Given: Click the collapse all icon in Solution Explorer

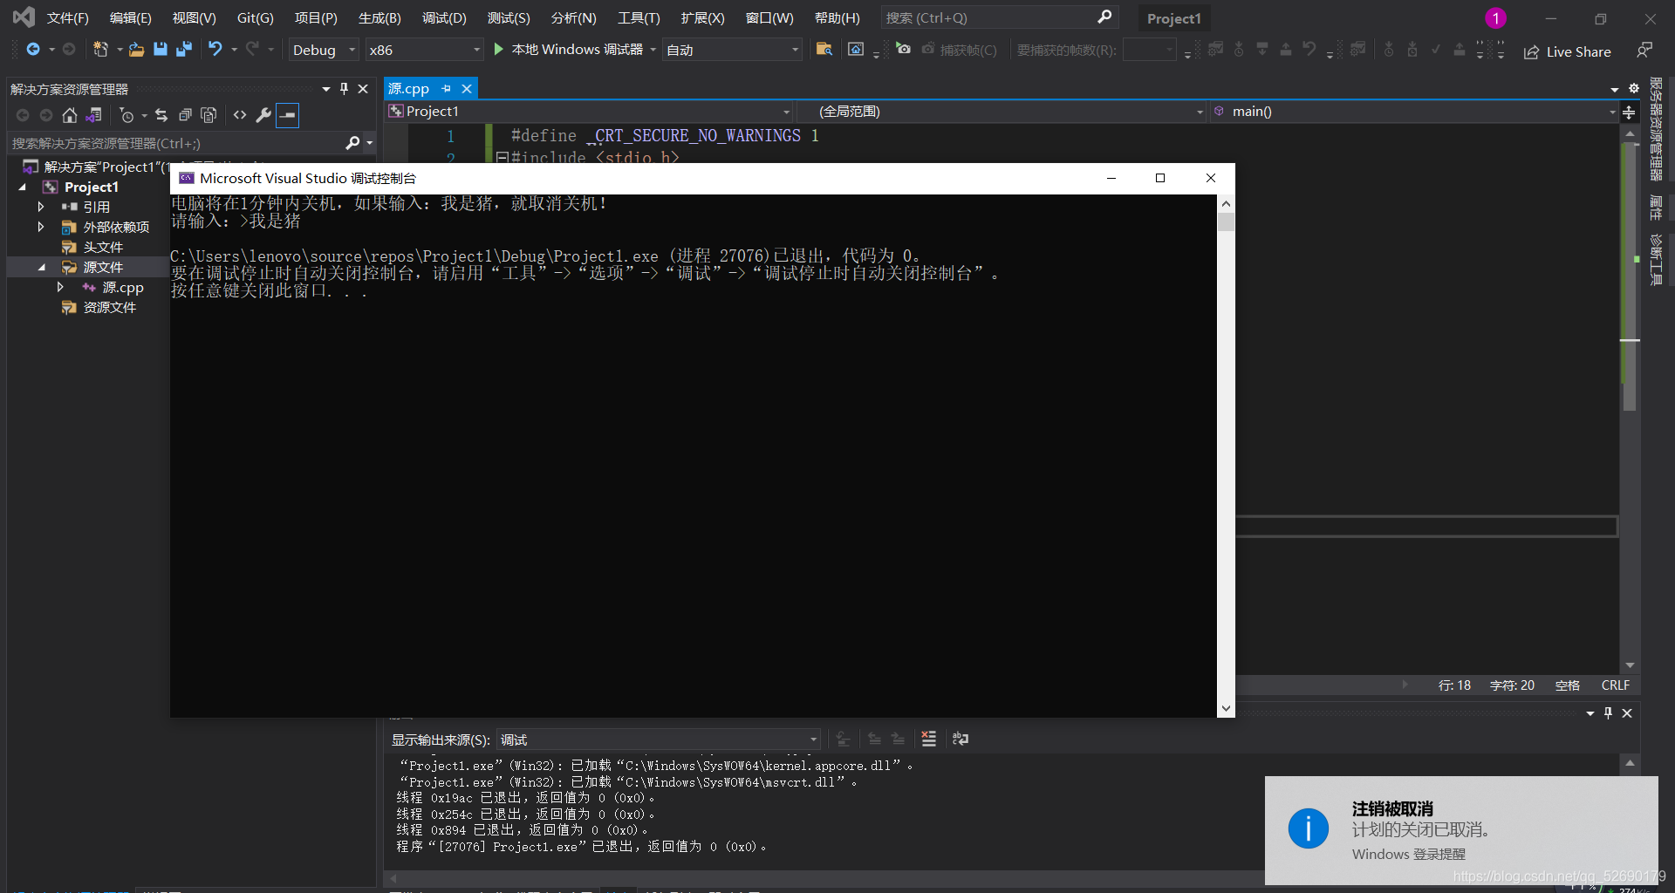Looking at the screenshot, I should pyautogui.click(x=185, y=115).
